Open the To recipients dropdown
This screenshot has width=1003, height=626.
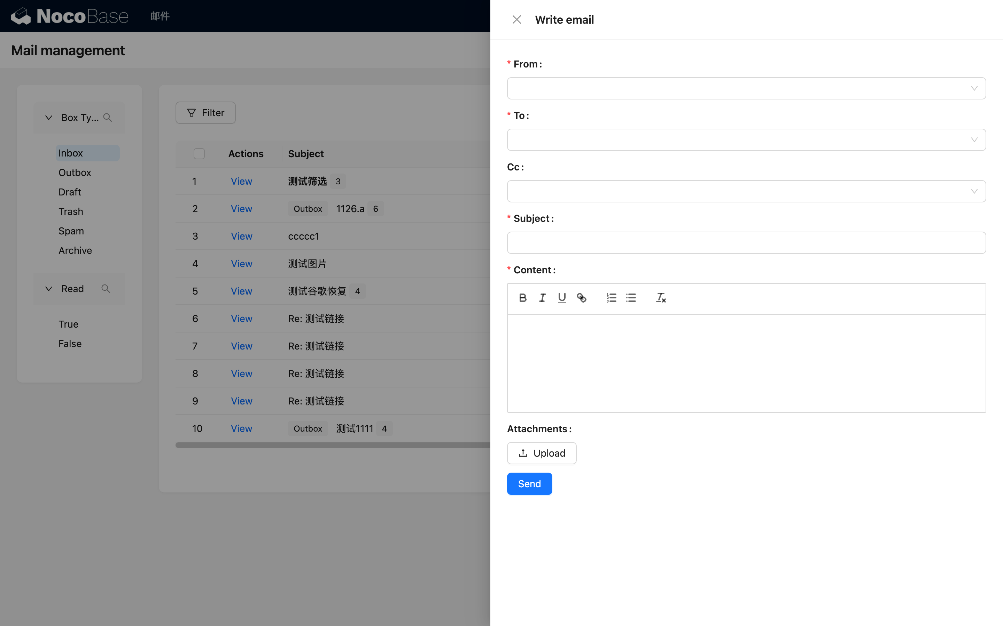pyautogui.click(x=746, y=140)
